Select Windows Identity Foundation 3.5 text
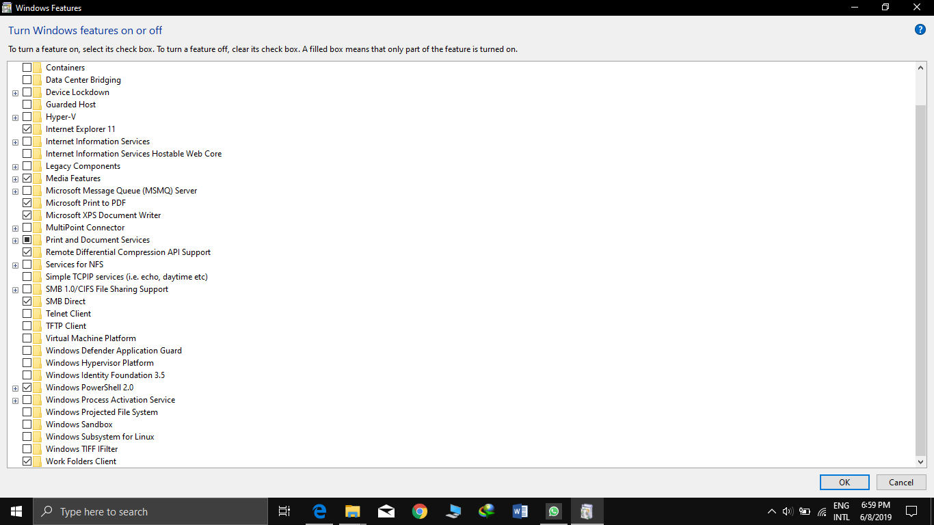 (105, 375)
